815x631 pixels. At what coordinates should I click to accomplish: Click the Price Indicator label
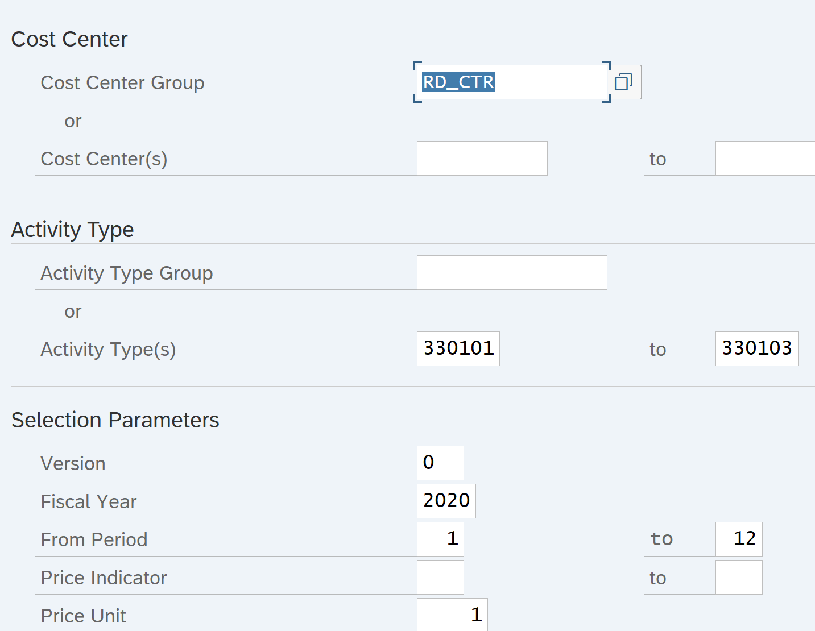(x=104, y=578)
